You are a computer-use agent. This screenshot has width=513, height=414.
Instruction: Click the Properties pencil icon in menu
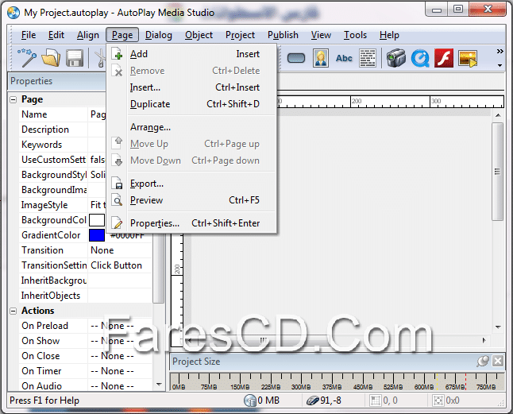click(117, 223)
